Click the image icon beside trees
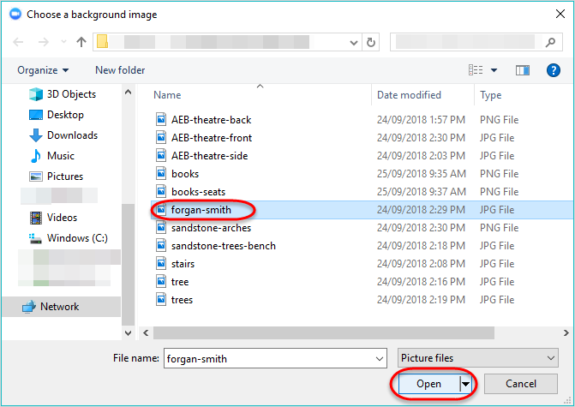575x407 pixels. coord(161,299)
